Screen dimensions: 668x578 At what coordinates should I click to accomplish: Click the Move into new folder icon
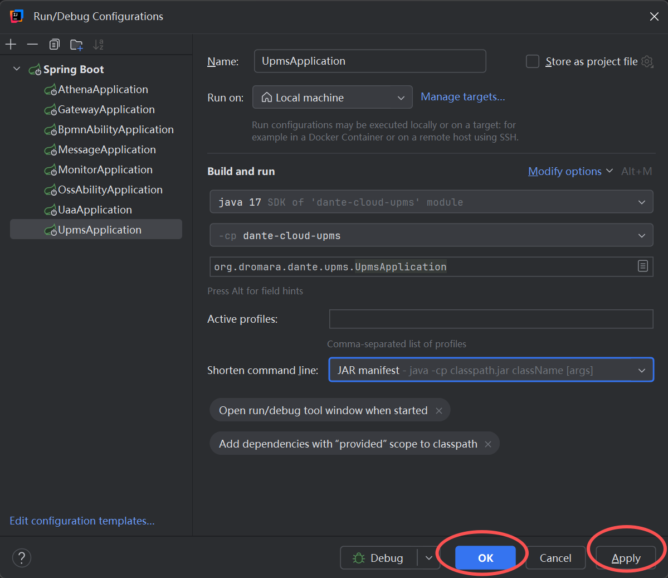pyautogui.click(x=76, y=45)
